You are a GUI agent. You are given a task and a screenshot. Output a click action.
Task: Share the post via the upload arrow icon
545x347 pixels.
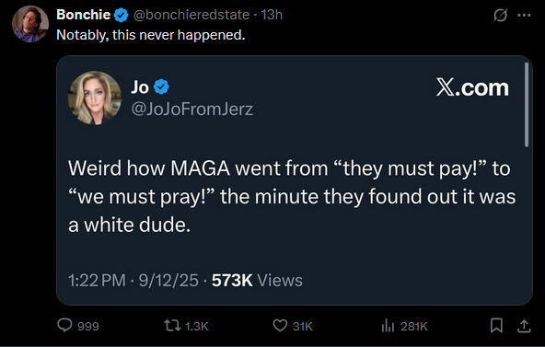click(524, 326)
